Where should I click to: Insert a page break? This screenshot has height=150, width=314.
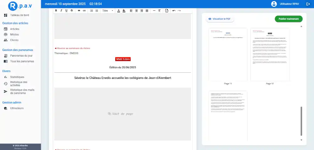167,11
